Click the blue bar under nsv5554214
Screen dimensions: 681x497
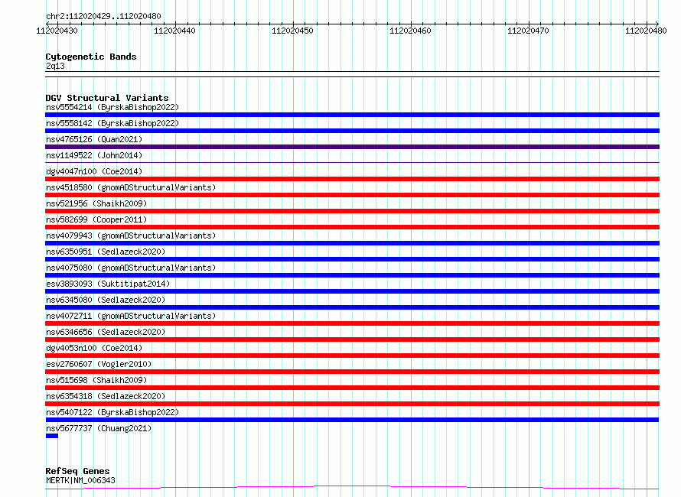point(352,115)
